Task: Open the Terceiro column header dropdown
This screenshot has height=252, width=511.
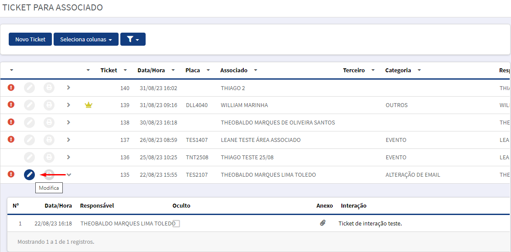Action: [x=373, y=70]
